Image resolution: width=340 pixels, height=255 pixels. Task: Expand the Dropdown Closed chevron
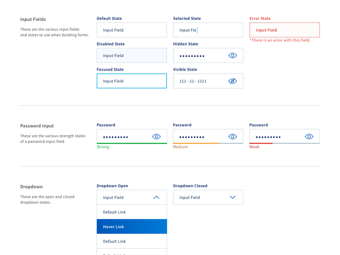point(232,197)
